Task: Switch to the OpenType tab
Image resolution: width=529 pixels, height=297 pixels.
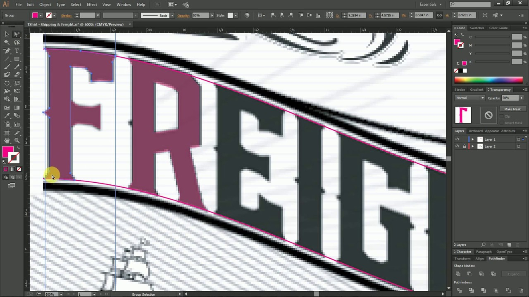Action: tap(504, 252)
